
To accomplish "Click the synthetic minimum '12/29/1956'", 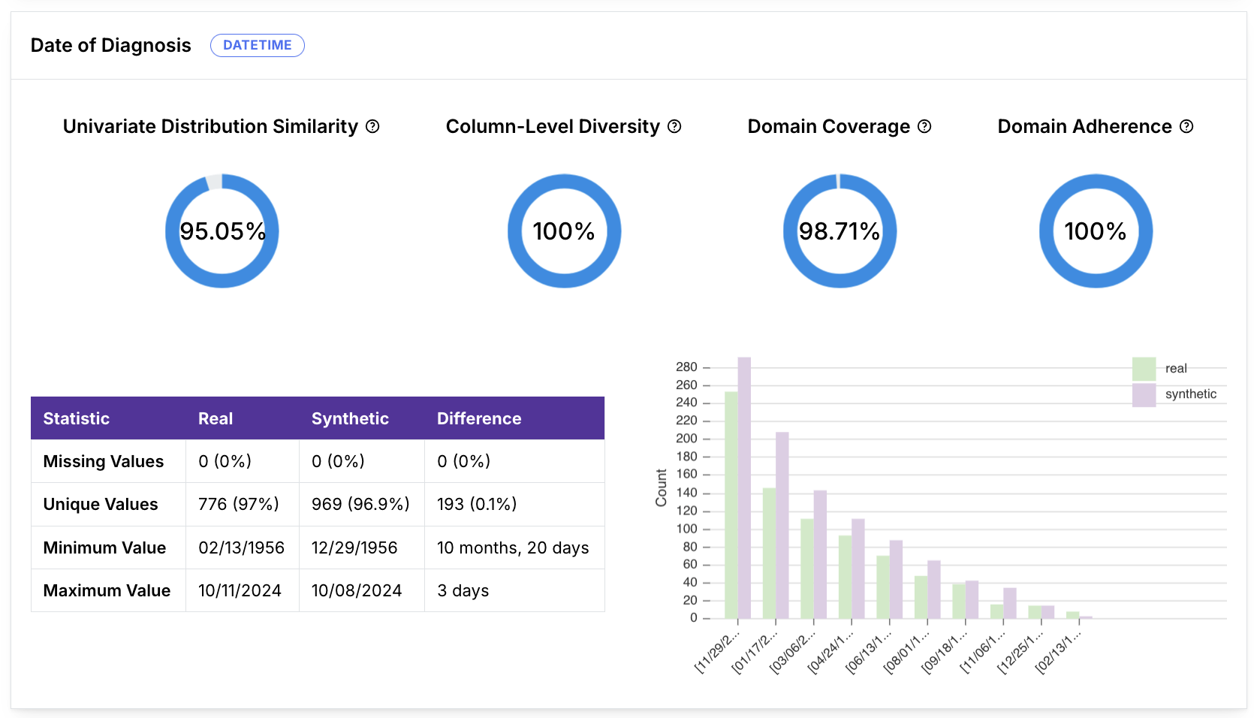I will 354,548.
